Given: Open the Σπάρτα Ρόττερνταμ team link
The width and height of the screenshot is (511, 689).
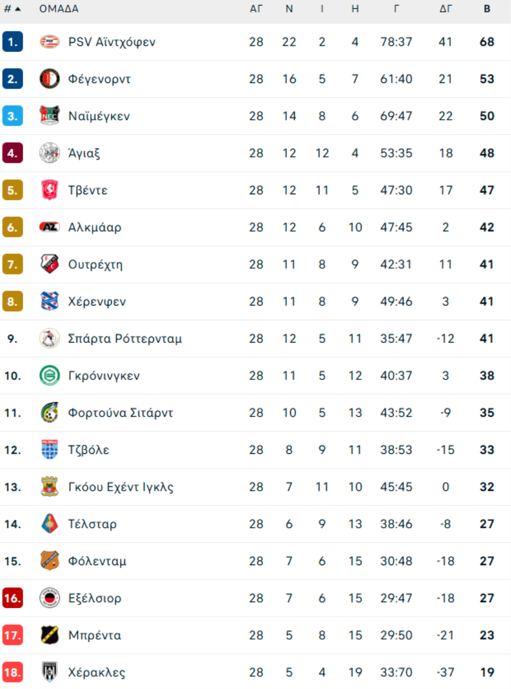Looking at the screenshot, I should 125,339.
